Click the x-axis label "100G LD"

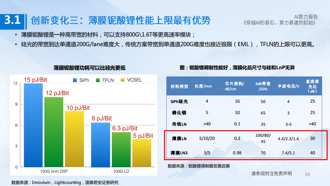121,171
